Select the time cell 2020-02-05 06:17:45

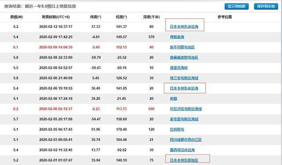[x=56, y=129]
